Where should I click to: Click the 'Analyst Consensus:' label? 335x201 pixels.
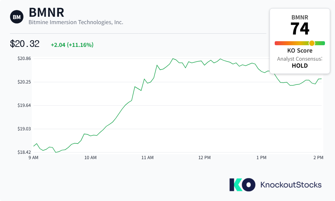click(300, 59)
